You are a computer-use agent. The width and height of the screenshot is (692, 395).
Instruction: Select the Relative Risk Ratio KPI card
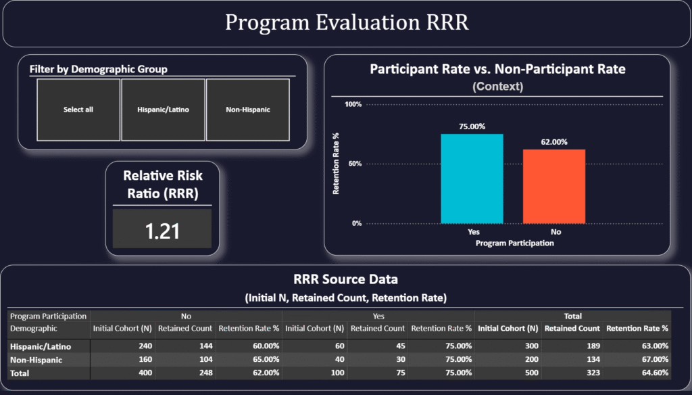click(x=162, y=183)
